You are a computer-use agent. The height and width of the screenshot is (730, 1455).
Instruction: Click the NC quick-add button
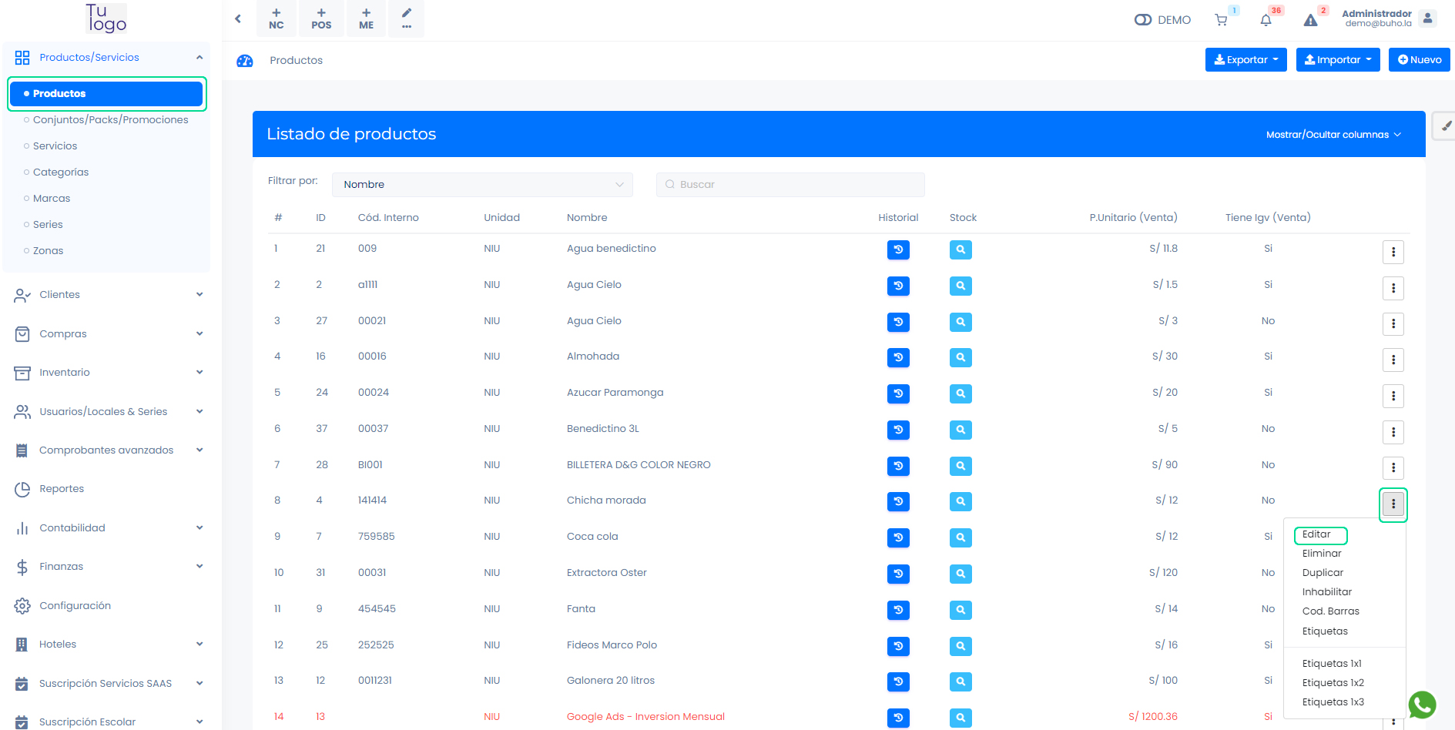click(276, 18)
